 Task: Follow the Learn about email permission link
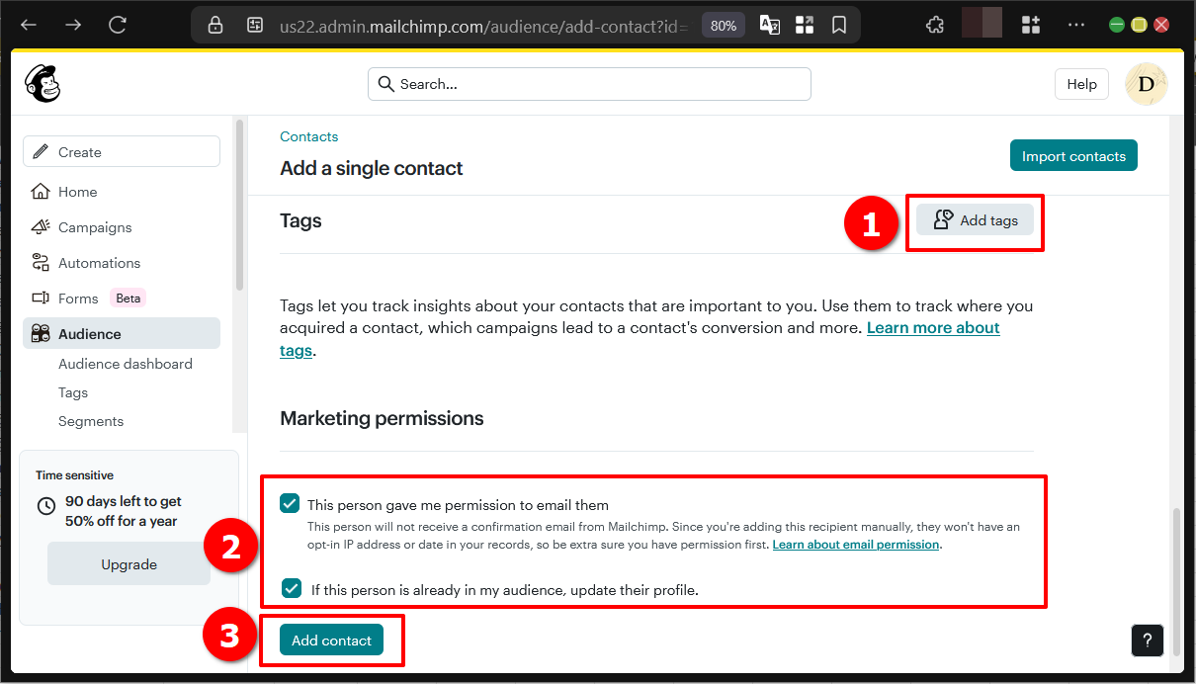855,544
